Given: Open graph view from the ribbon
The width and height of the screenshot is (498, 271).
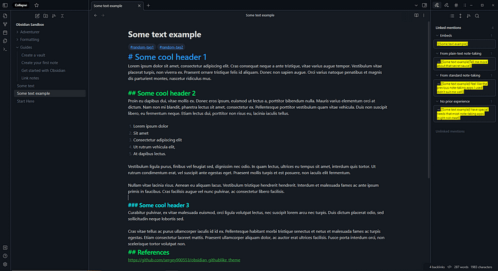Looking at the screenshot, I should point(5,23).
